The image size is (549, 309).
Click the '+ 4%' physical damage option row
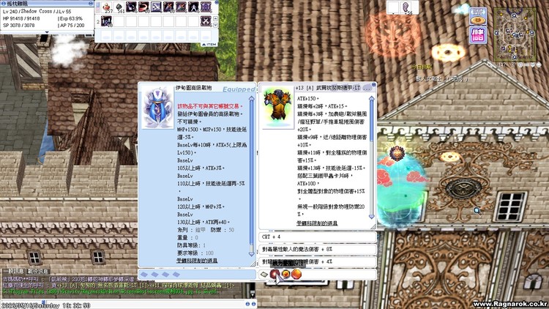(x=317, y=261)
